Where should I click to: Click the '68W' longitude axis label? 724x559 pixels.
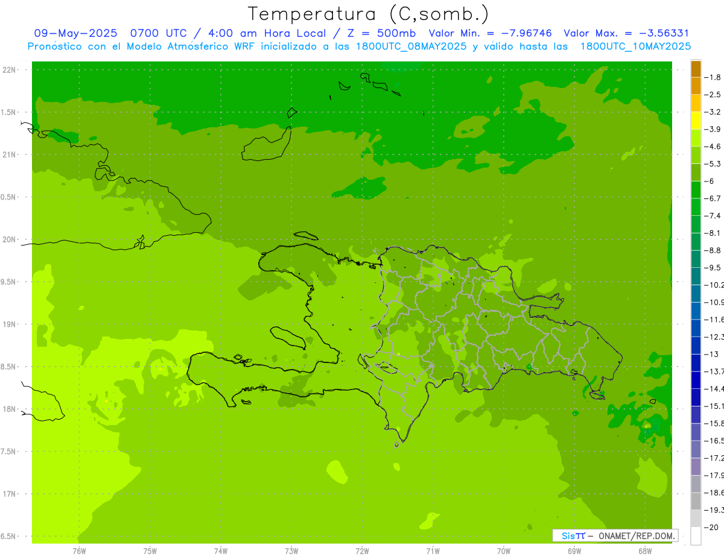click(645, 551)
